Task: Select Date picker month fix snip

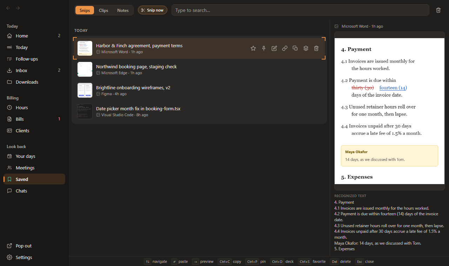Action: (199, 111)
